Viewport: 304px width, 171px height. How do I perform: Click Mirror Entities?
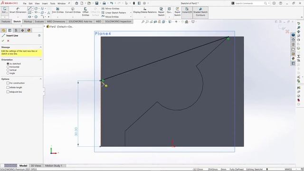pyautogui.click(x=110, y=9)
